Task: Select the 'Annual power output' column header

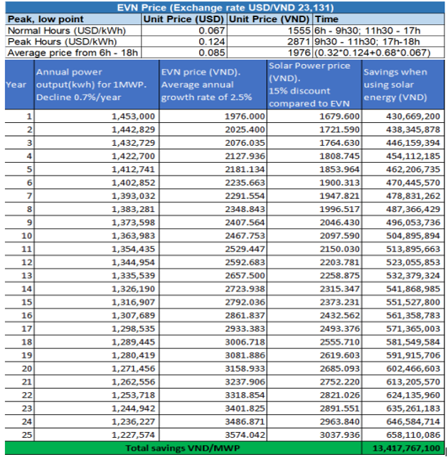Action: 97,85
